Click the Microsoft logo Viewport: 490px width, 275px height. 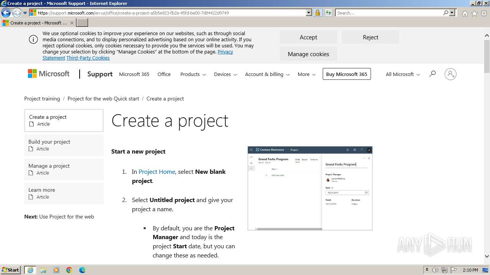point(49,74)
